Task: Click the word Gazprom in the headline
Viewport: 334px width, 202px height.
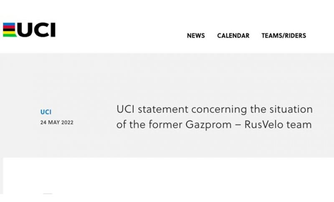Action: coord(208,124)
